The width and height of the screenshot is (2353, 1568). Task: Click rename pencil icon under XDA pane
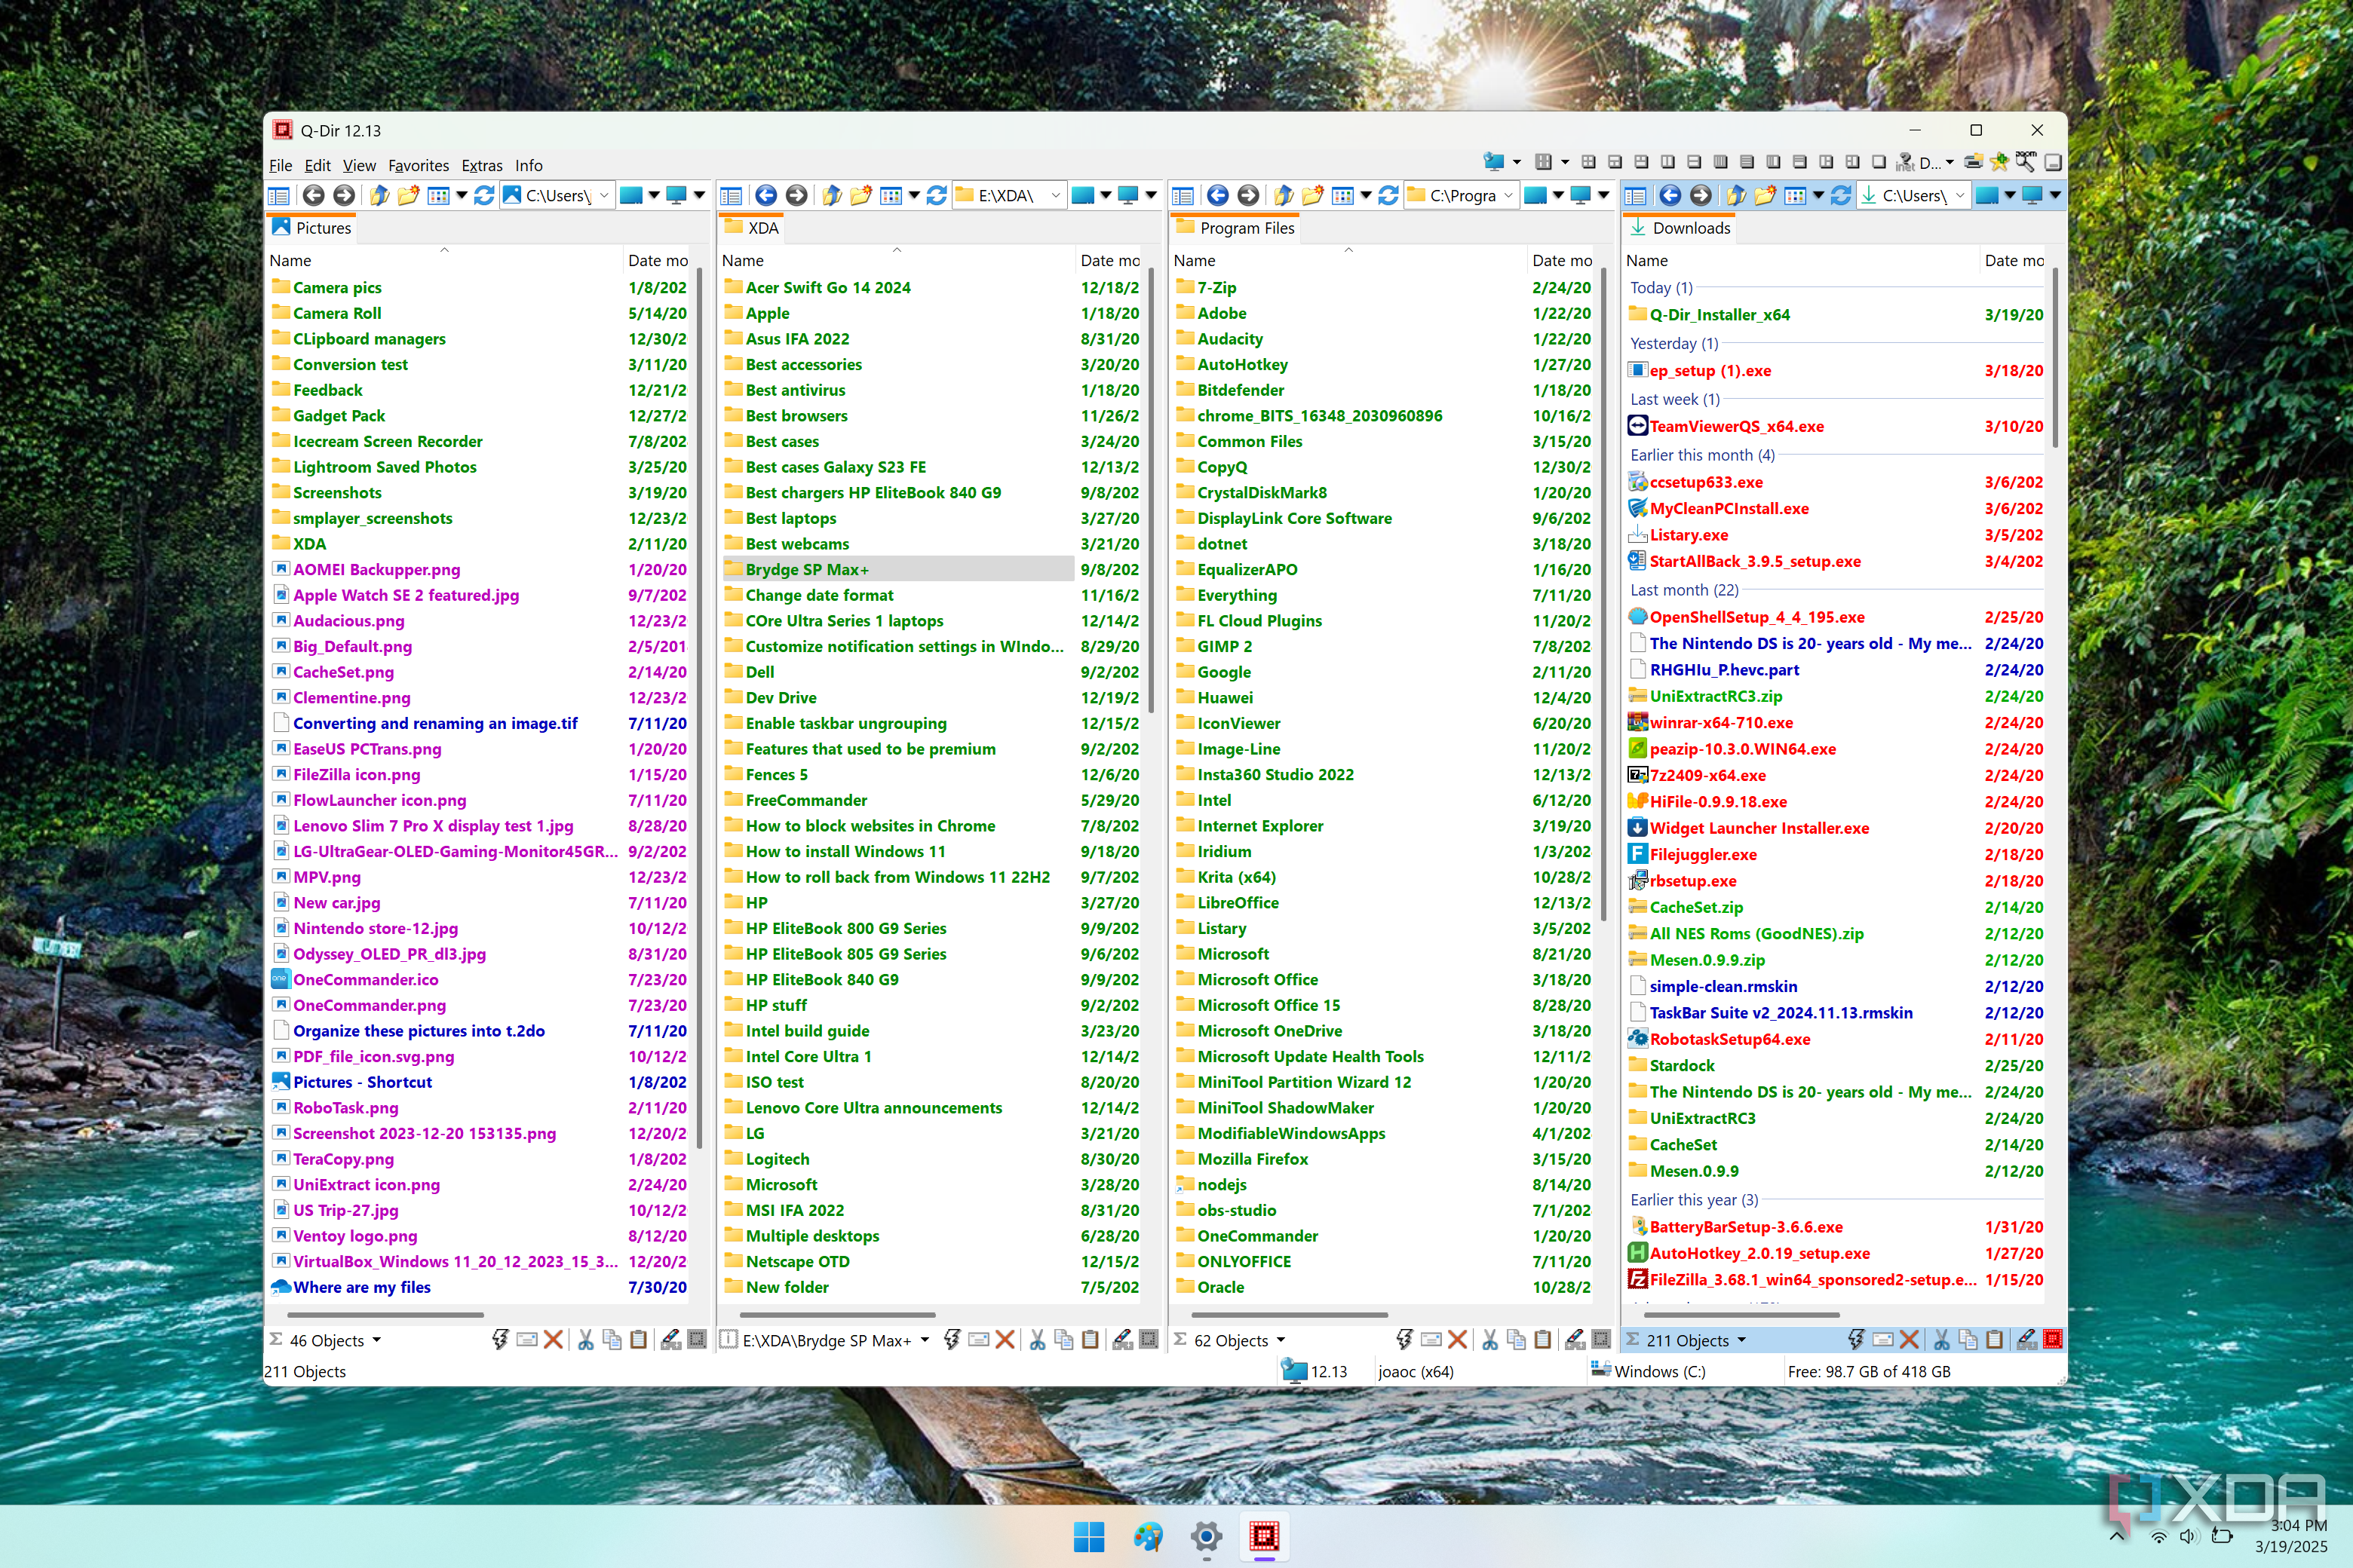click(x=1122, y=1340)
